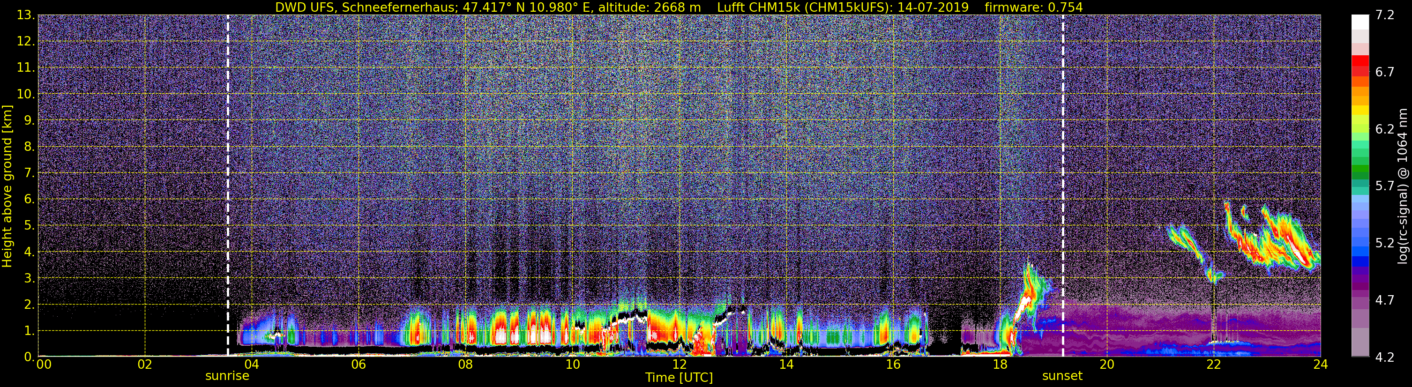Click the colorbar value 7.2
Screen dimensions: 1412x387
point(1385,15)
